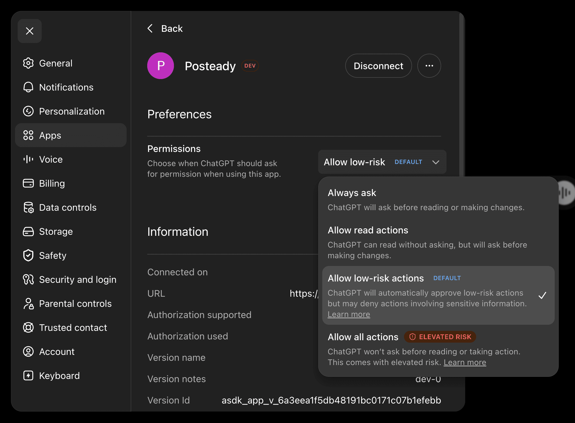Click the Apps grid icon

click(28, 135)
